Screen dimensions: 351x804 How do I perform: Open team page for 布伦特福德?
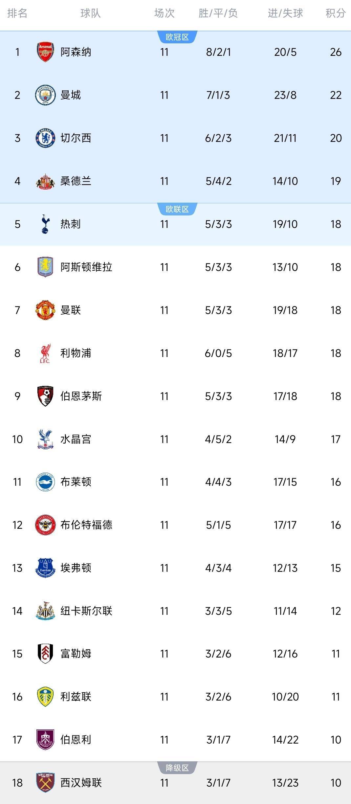86,525
